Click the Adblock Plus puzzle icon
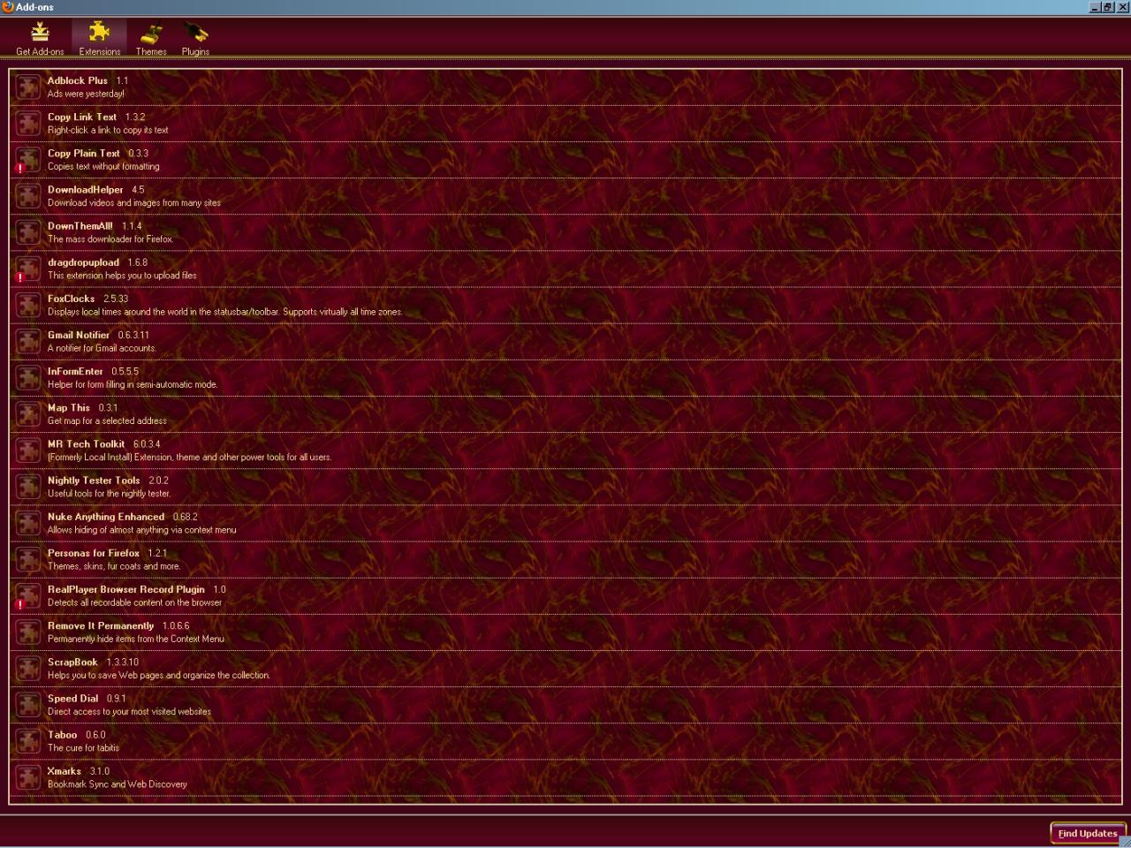 pyautogui.click(x=28, y=87)
